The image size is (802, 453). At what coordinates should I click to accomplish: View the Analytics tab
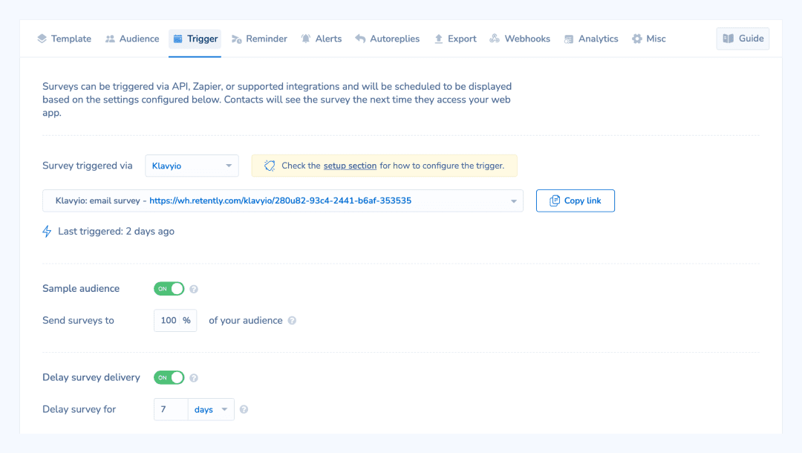point(591,39)
